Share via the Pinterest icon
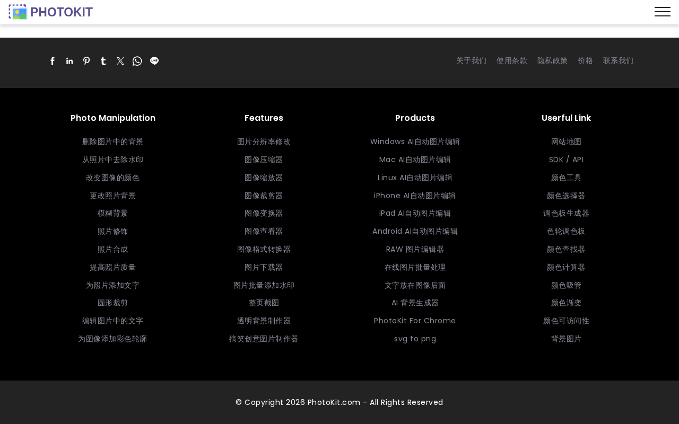The width and height of the screenshot is (679, 424). (86, 61)
